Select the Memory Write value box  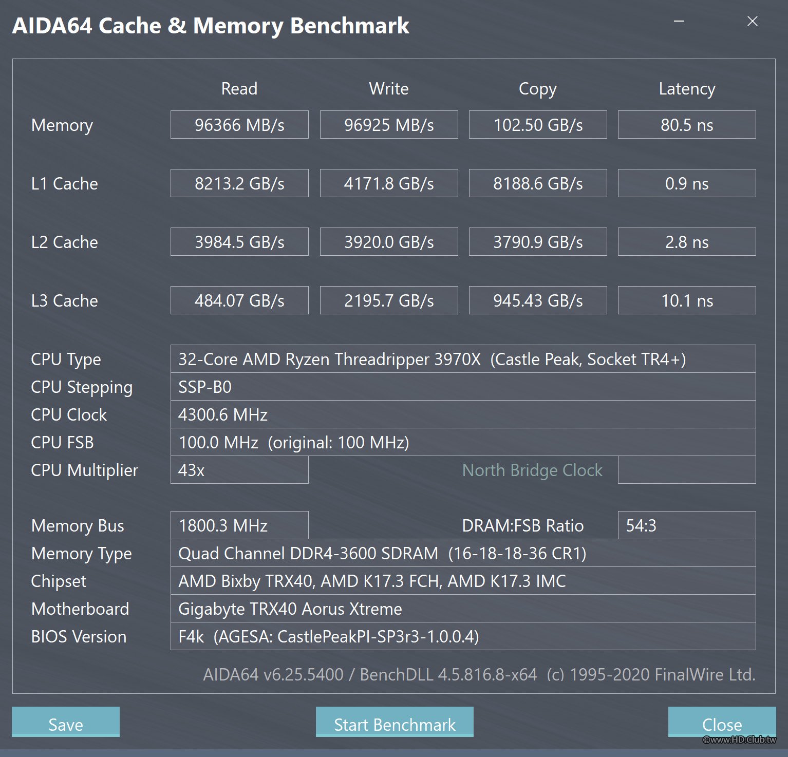click(389, 125)
